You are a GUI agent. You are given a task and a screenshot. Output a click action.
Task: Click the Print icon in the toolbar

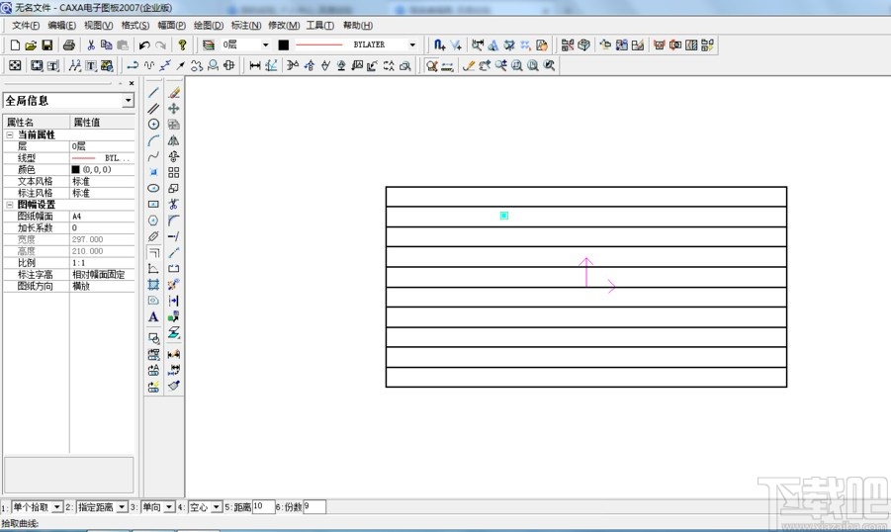coord(69,45)
